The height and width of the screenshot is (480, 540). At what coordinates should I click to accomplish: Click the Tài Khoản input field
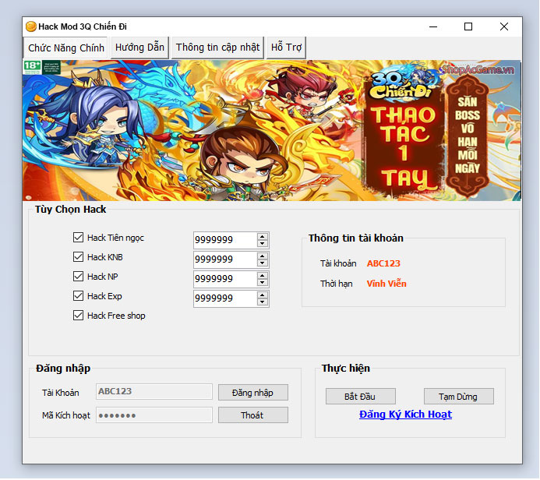[154, 392]
